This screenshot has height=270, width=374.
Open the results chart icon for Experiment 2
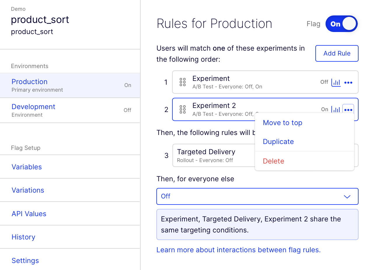(x=336, y=110)
